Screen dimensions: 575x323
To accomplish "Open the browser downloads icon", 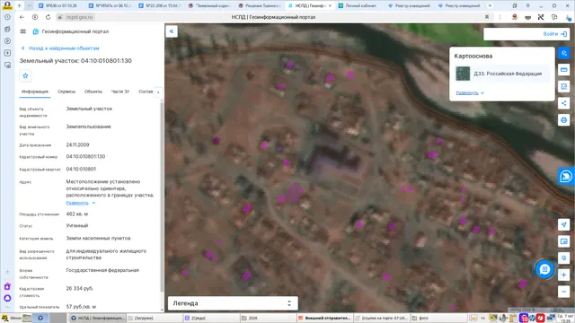I will tap(569, 17).
